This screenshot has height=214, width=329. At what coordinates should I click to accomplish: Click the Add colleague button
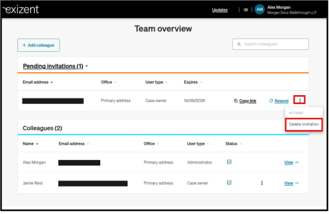tap(39, 45)
